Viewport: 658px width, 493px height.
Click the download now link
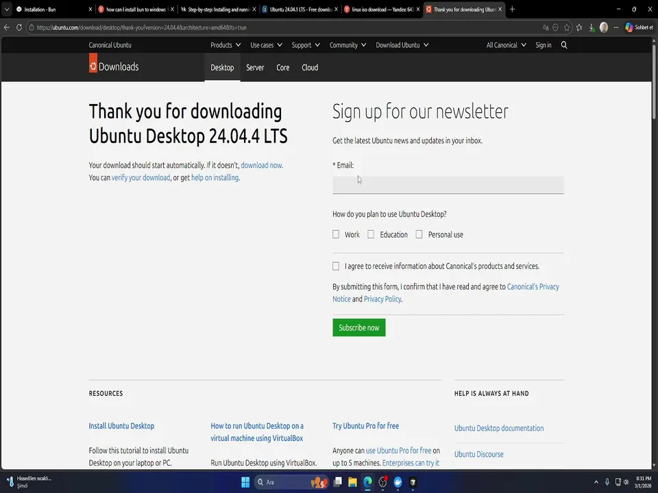click(261, 165)
